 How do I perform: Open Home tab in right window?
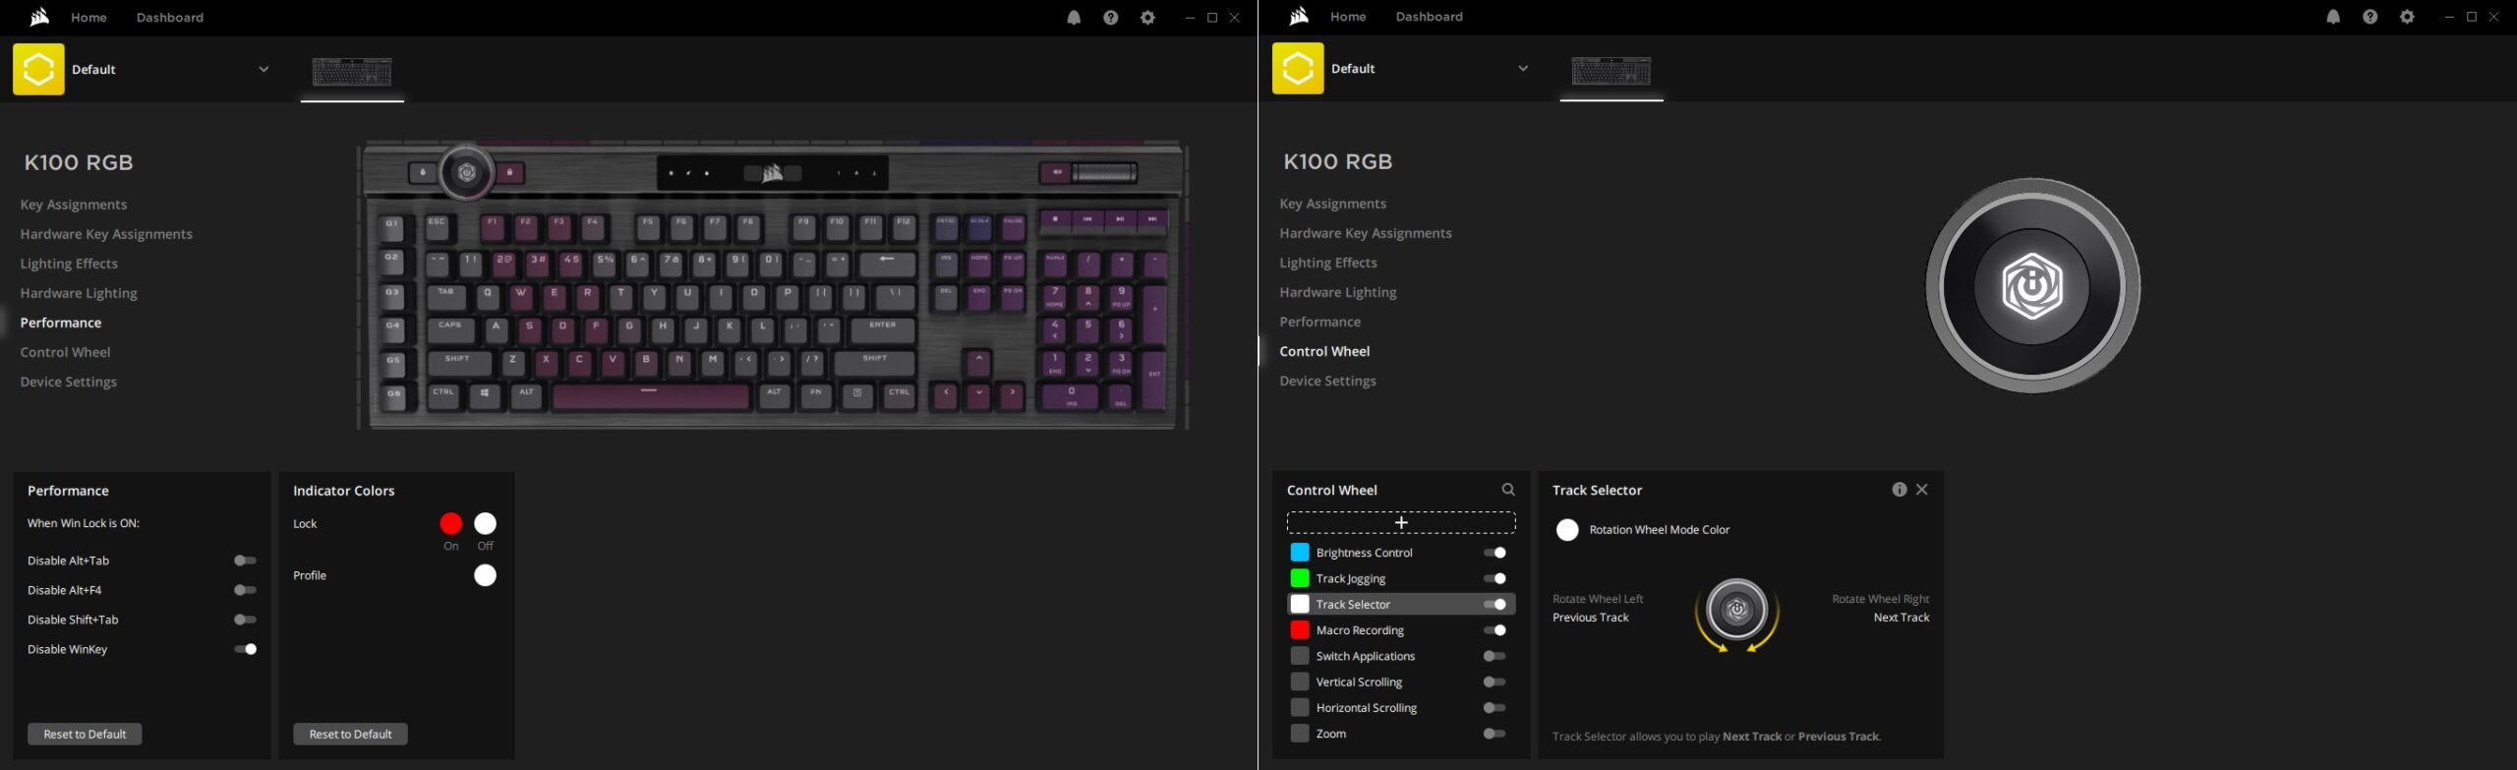point(1348,17)
